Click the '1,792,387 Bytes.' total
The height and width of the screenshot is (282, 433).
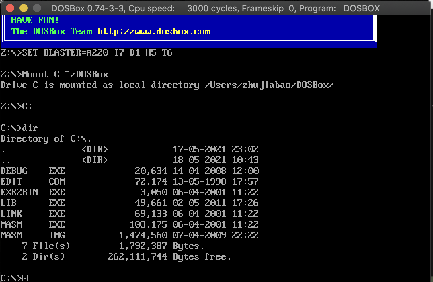click(x=162, y=246)
